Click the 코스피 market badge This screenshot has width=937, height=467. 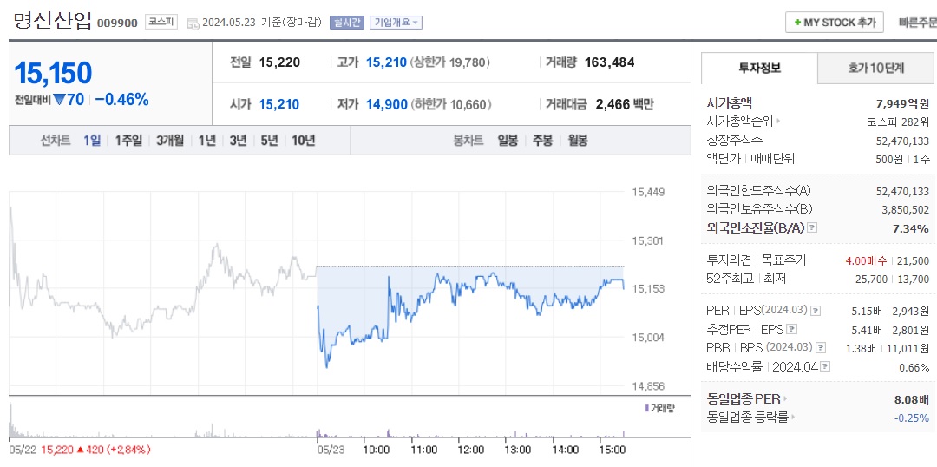coord(161,23)
